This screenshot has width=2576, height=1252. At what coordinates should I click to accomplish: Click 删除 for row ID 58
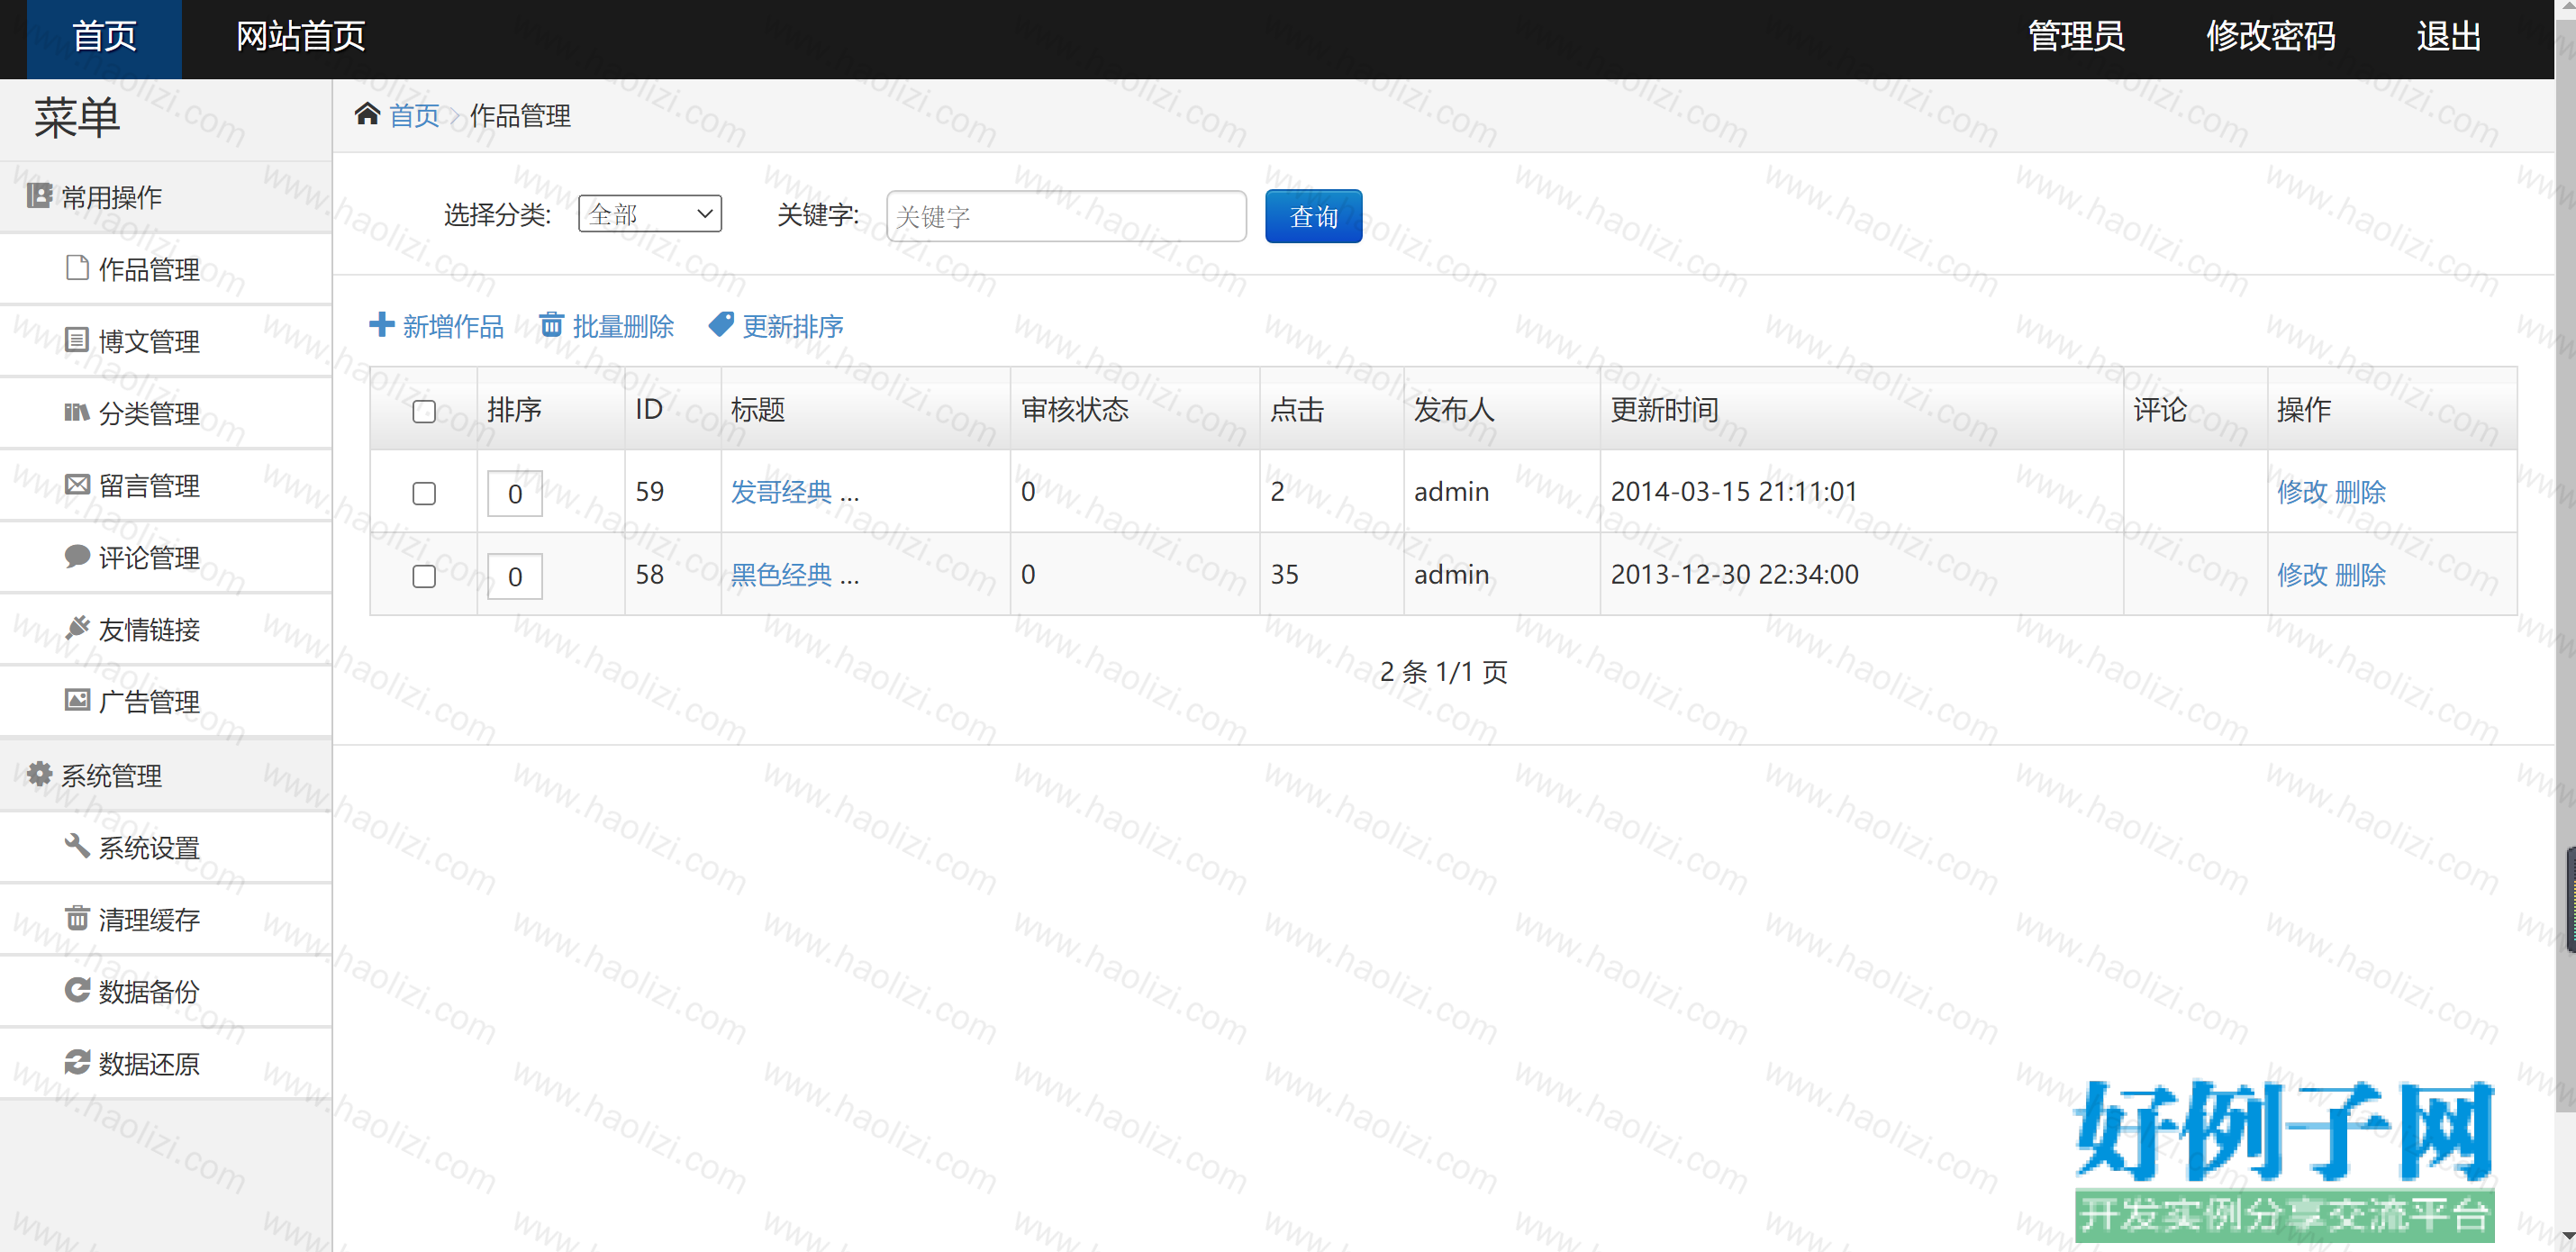click(x=2360, y=575)
